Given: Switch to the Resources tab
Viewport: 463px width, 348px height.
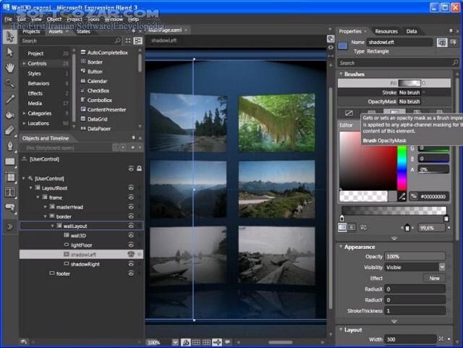Looking at the screenshot, I should pyautogui.click(x=386, y=31).
